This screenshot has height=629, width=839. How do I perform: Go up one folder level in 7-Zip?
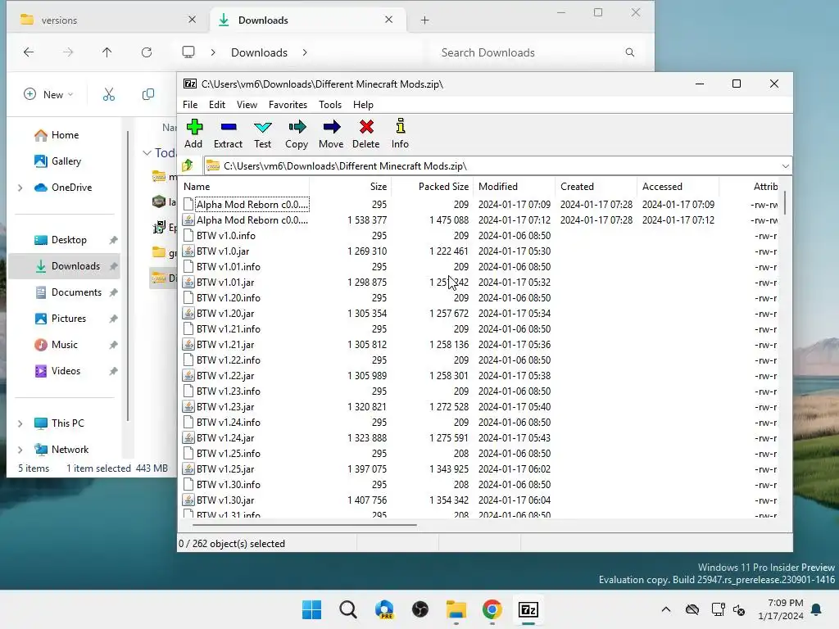[x=188, y=165]
